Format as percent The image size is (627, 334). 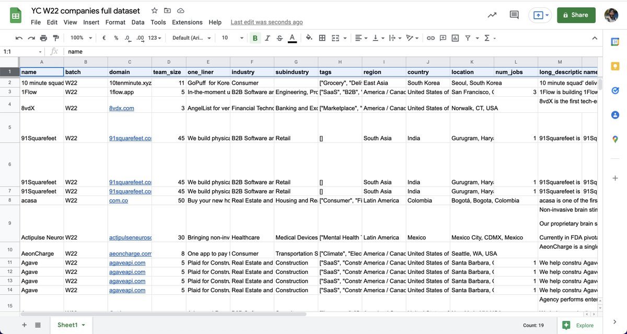(116, 38)
